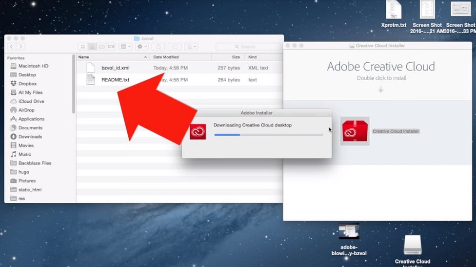The width and height of the screenshot is (476, 267).
Task: Sort files by Date Modified column
Action: pyautogui.click(x=180, y=57)
